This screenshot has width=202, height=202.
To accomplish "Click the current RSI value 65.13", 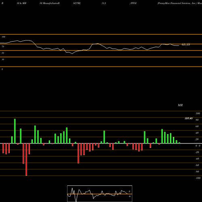I will click(186, 45).
